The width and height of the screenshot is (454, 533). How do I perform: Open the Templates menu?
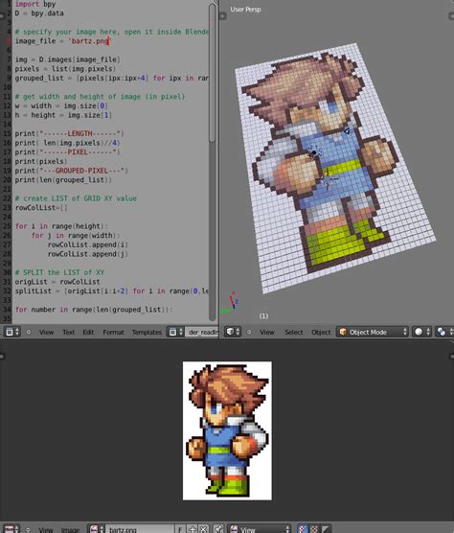147,332
